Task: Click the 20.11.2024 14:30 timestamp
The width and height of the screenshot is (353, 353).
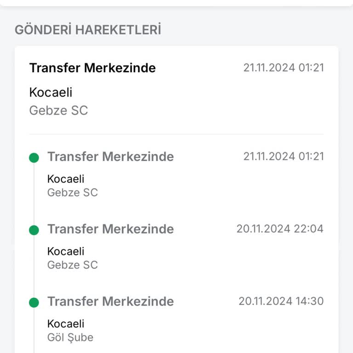Action: click(281, 301)
